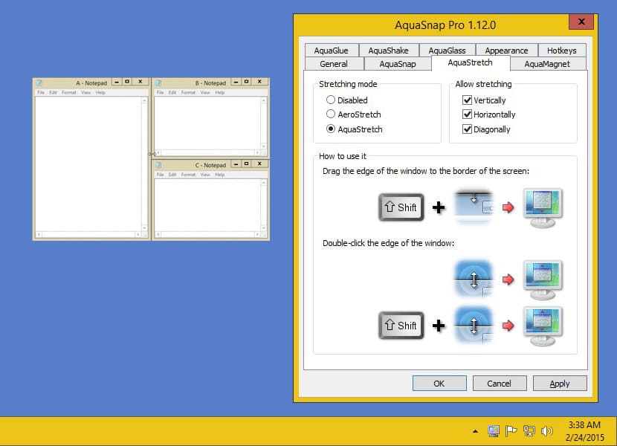Open the AquaMagnet tab
The image size is (617, 446).
547,64
